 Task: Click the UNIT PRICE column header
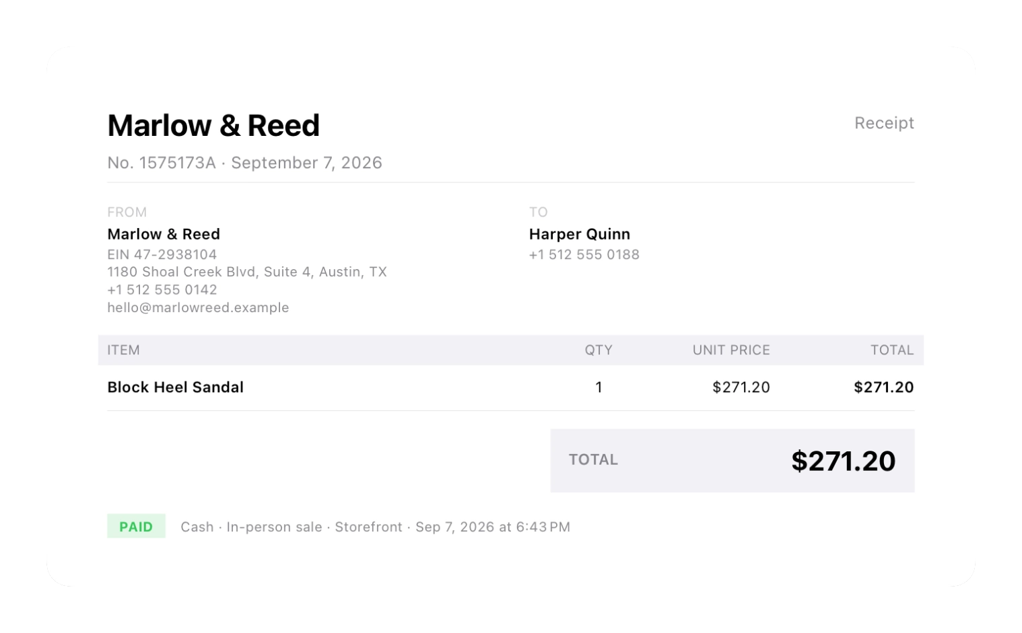(731, 350)
